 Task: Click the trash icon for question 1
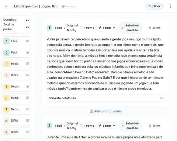pos(150,28)
